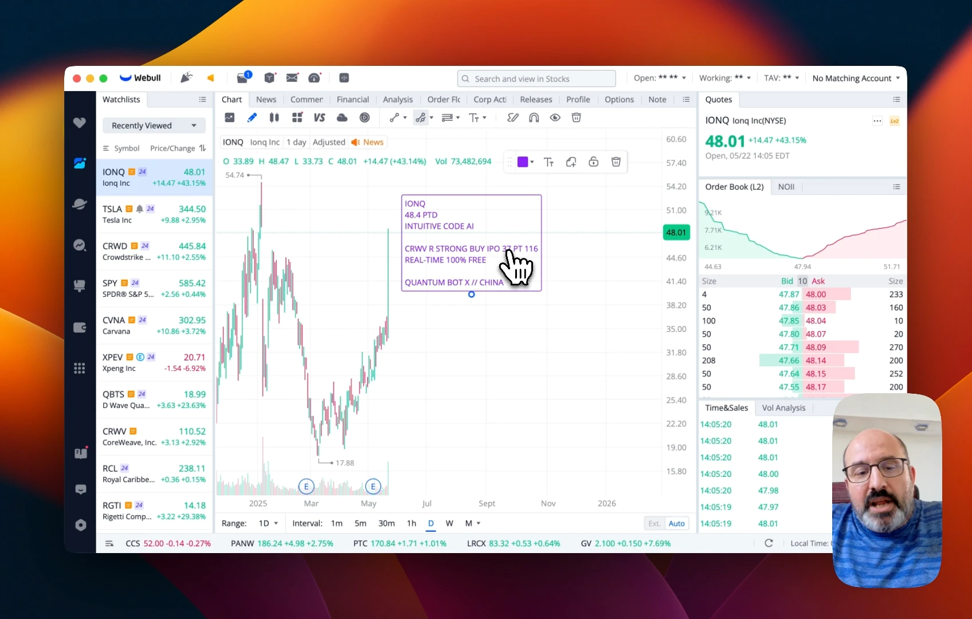This screenshot has width=972, height=619.
Task: Click the circular replay icon in chart toolbar
Action: coord(364,117)
